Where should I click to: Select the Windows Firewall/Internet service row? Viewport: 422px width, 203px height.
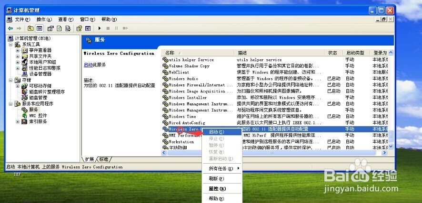(275, 85)
